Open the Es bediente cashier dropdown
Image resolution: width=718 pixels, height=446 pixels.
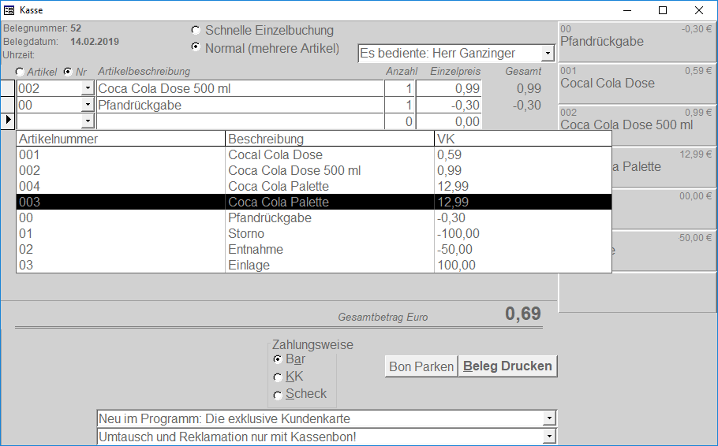(x=548, y=54)
